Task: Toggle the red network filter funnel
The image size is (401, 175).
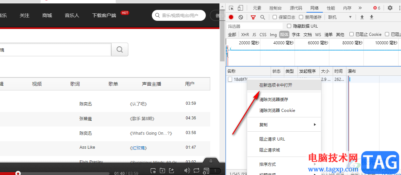Action: click(253, 17)
